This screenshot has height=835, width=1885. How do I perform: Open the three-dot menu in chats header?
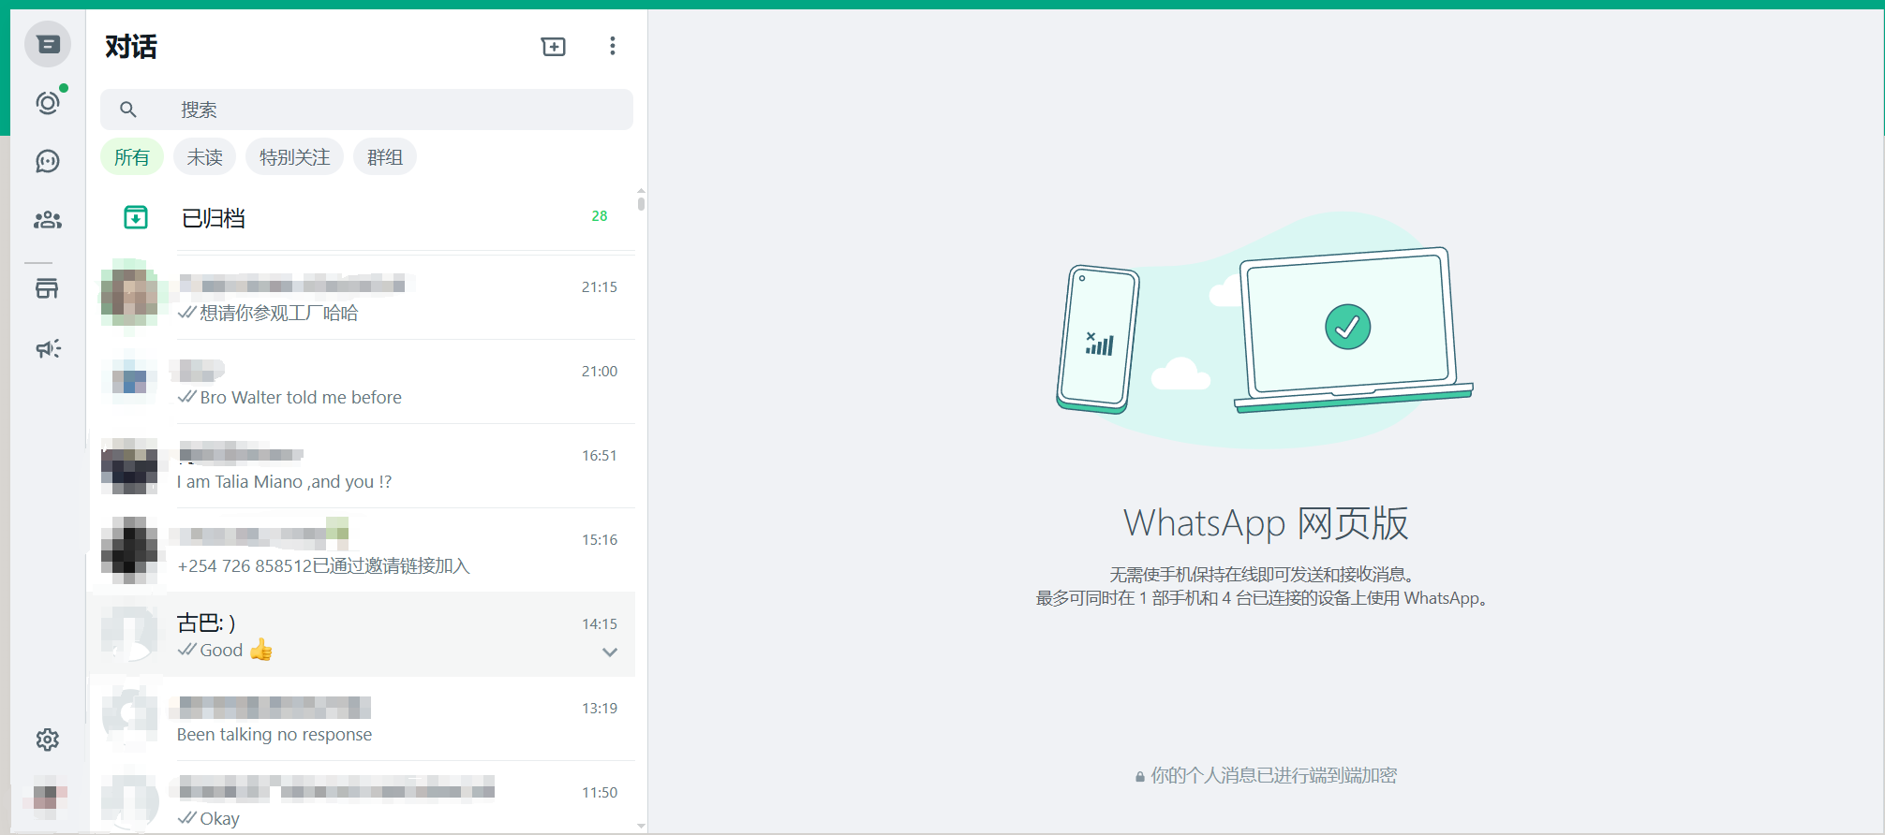tap(613, 46)
